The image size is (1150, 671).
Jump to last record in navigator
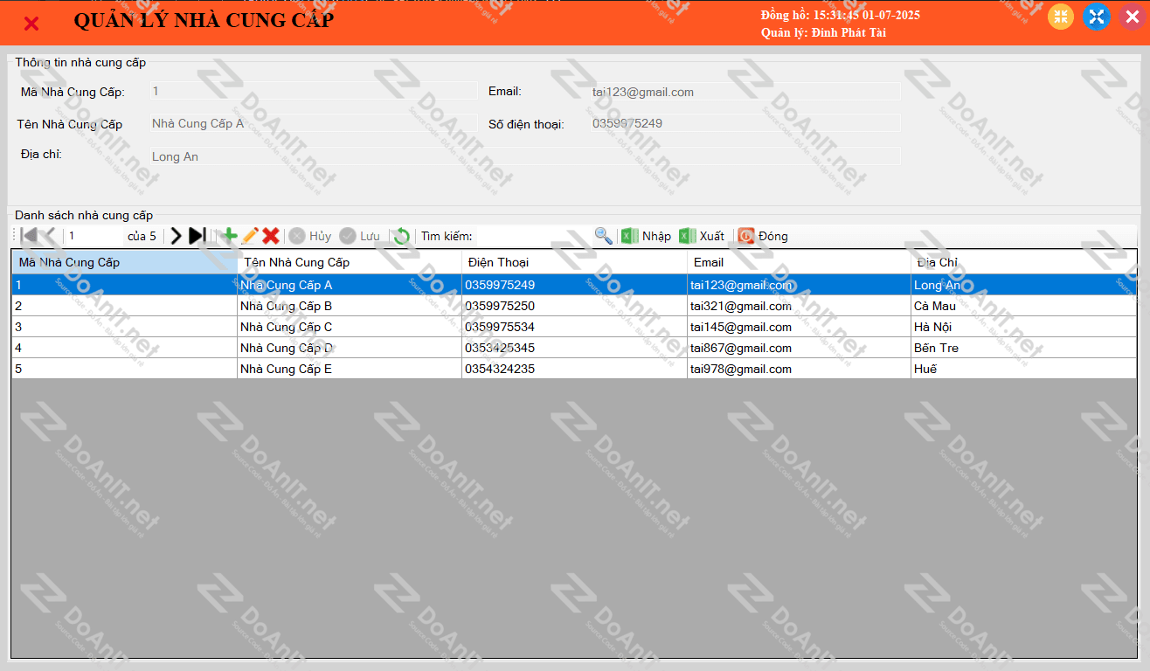pos(197,236)
